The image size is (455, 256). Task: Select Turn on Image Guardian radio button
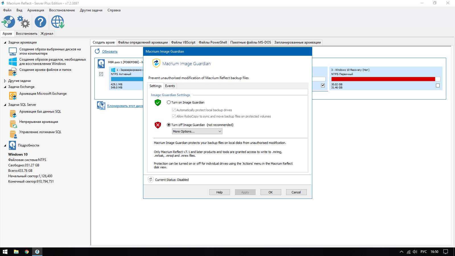169,102
